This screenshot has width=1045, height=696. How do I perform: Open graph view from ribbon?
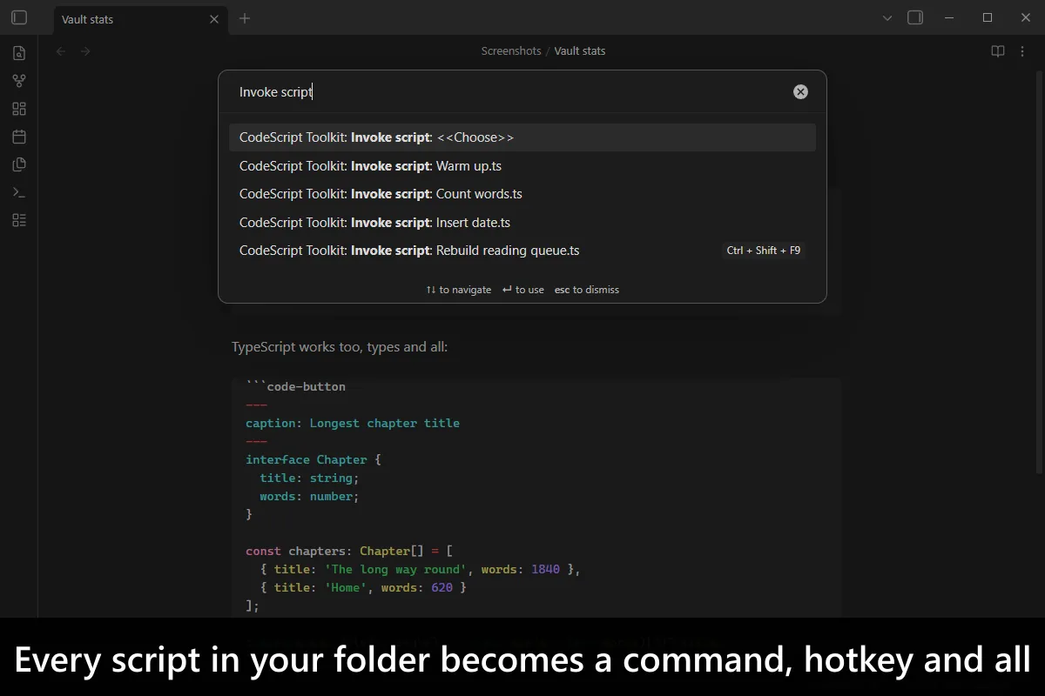click(x=19, y=81)
